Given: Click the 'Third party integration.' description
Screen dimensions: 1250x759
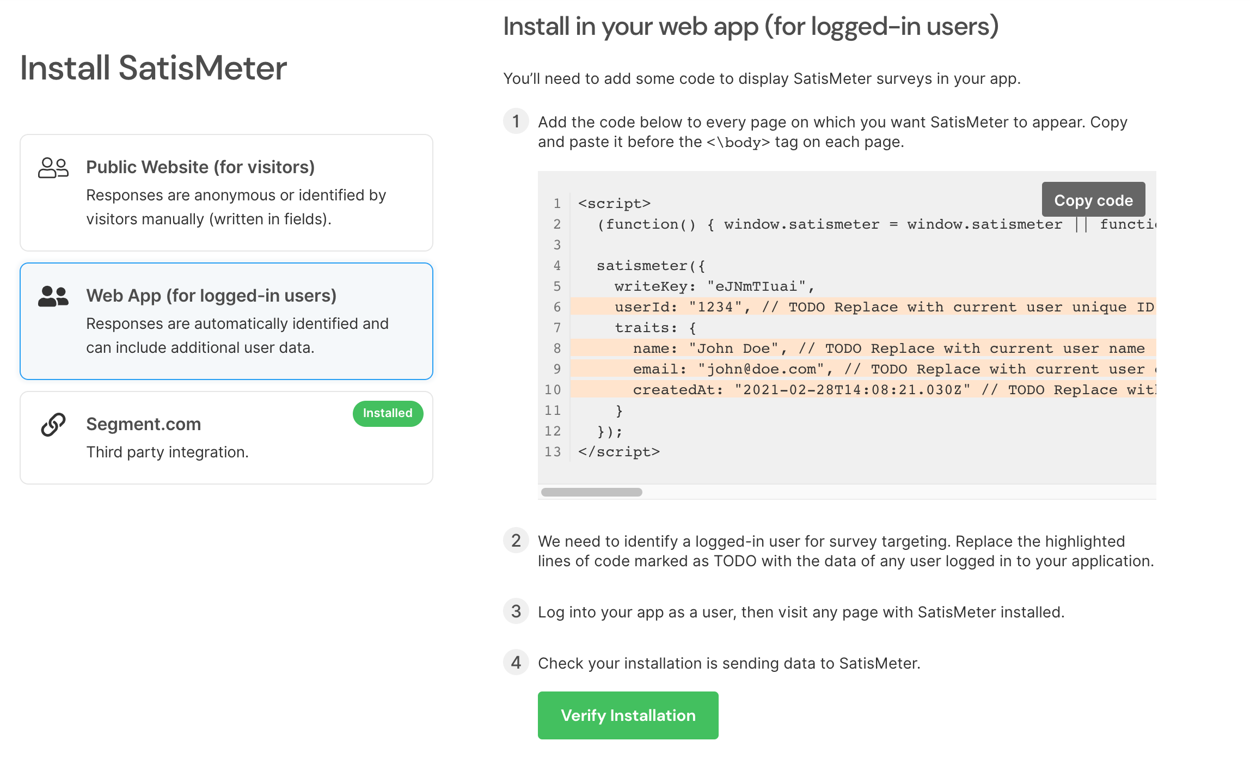Looking at the screenshot, I should 168,452.
